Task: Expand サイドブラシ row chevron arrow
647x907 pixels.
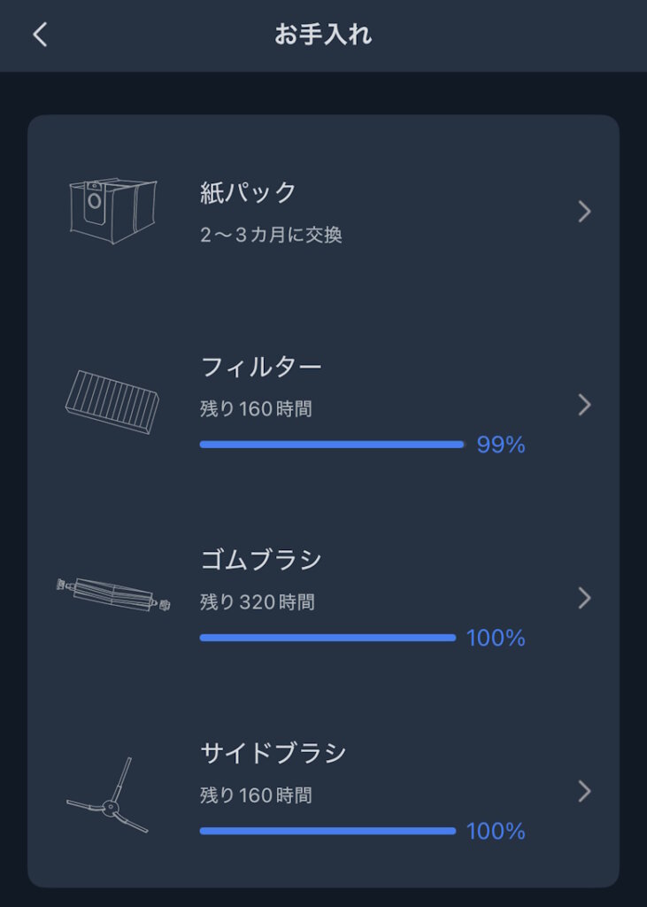Action: pos(583,790)
